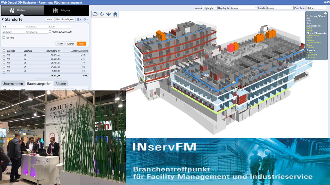Collapse the Standorte section

coord(3,19)
